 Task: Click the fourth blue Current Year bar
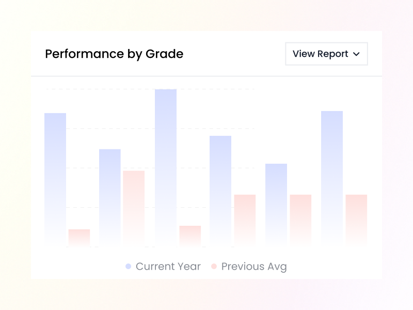220,190
